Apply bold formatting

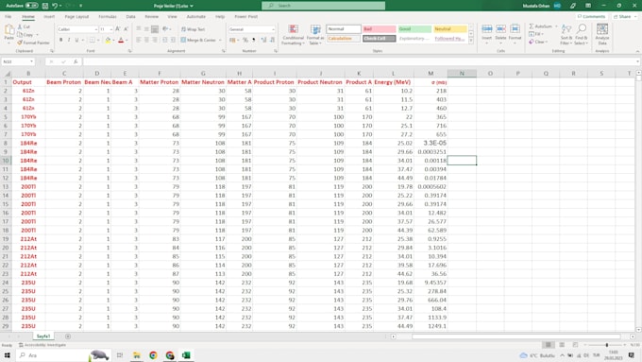pos(61,41)
